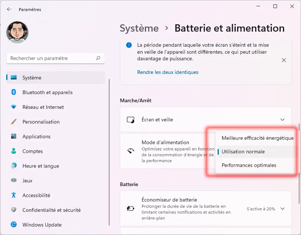This screenshot has width=301, height=235.
Task: Choose Utilisation normale power mode
Action: click(x=243, y=152)
